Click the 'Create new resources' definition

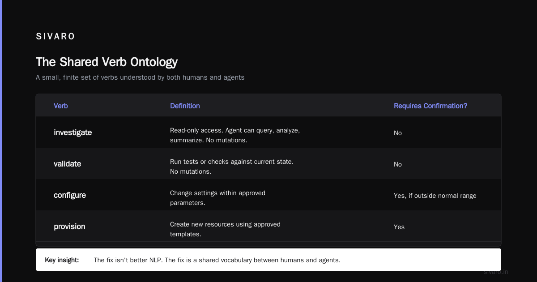click(225, 229)
